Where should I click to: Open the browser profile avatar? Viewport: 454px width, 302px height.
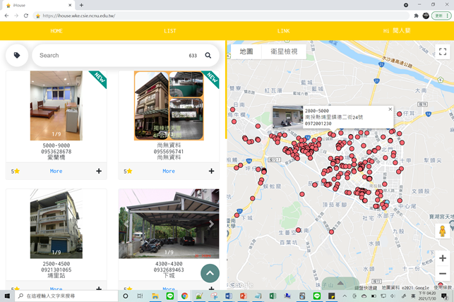(426, 16)
